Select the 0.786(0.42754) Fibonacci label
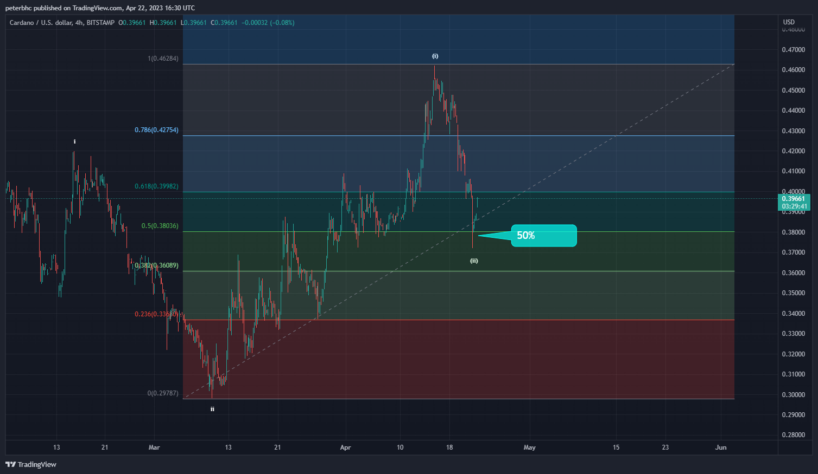Viewport: 818px width, 474px height. click(x=156, y=130)
